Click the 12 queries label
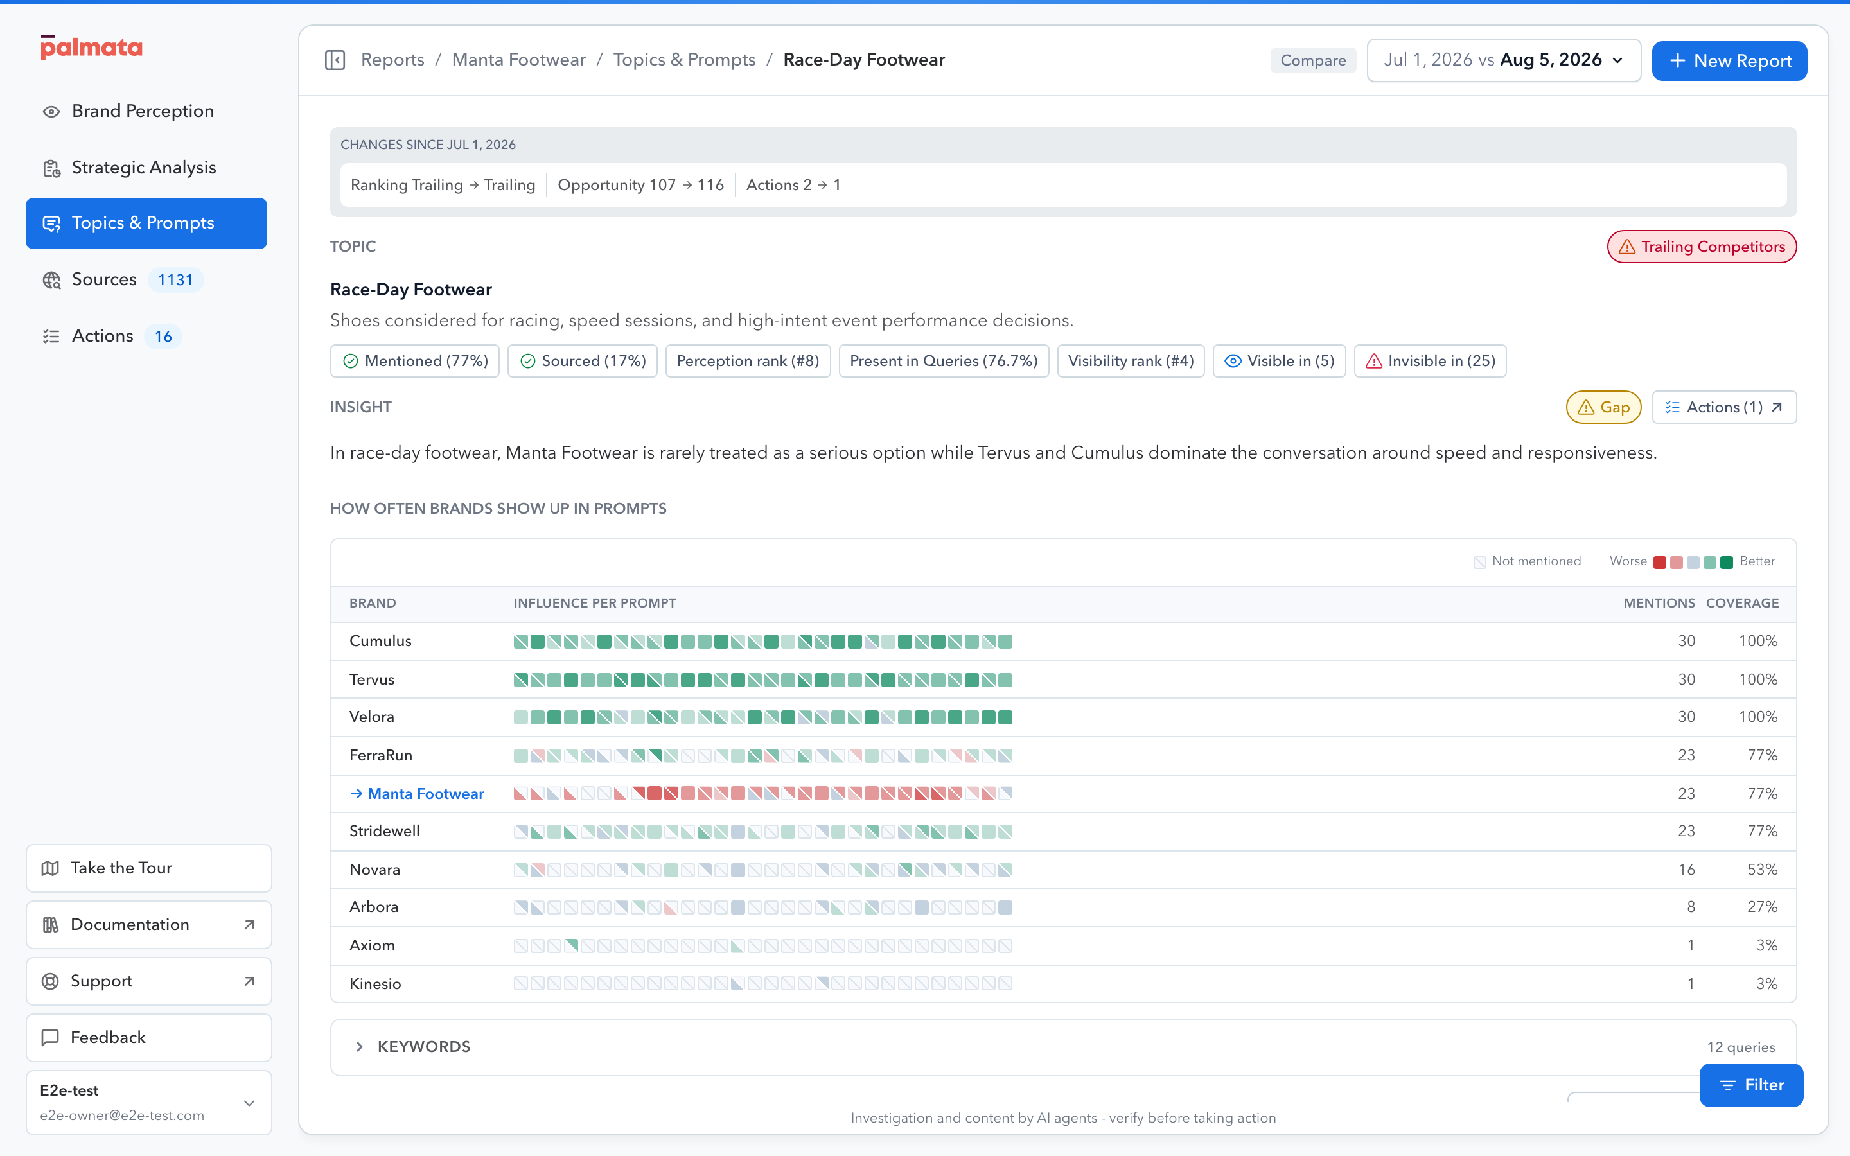The height and width of the screenshot is (1156, 1850). point(1741,1047)
